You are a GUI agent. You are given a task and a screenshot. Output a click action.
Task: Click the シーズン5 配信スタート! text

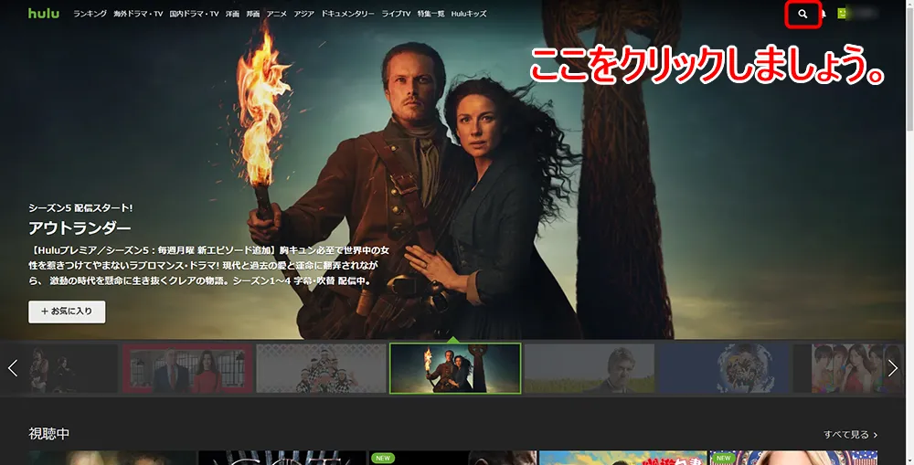(x=80, y=207)
